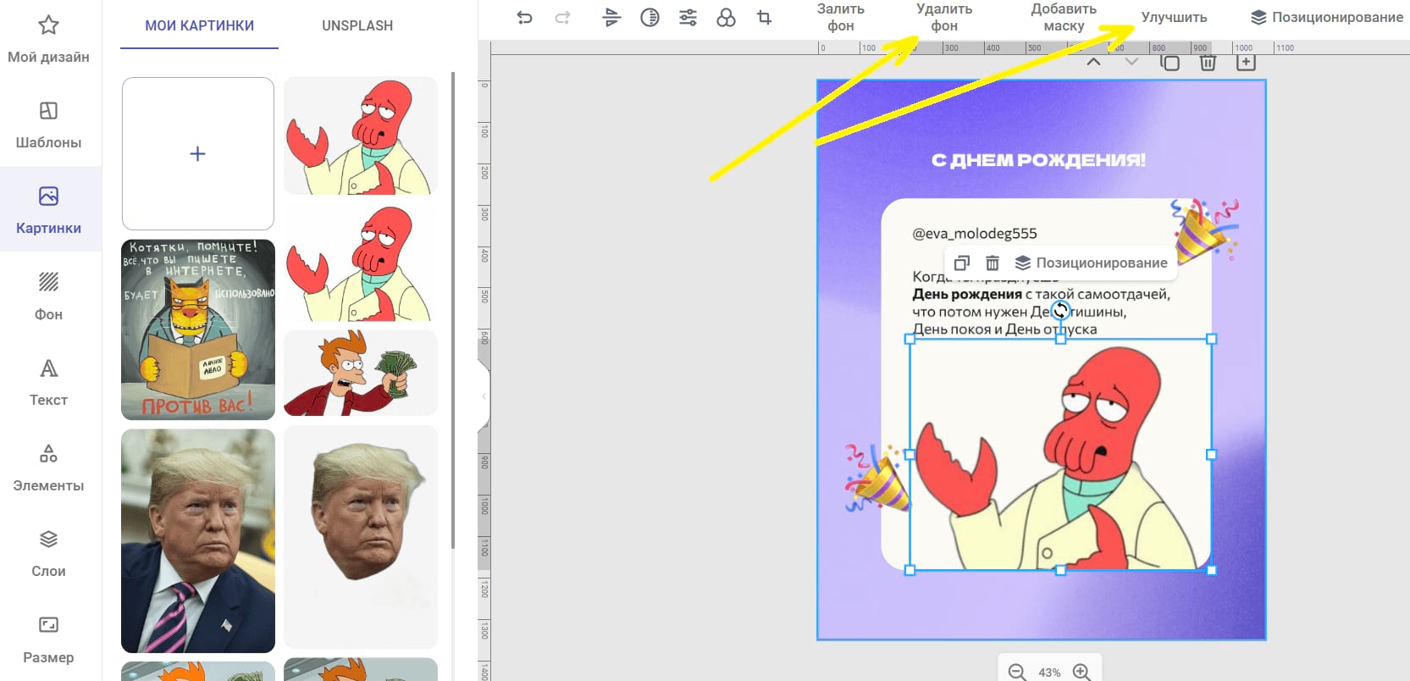
Task: Delete page with trash icon above canvas
Action: point(1208,62)
